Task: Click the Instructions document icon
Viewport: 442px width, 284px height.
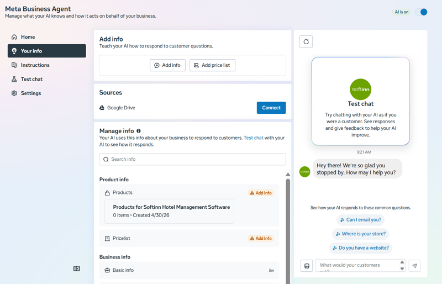Action: (14, 65)
